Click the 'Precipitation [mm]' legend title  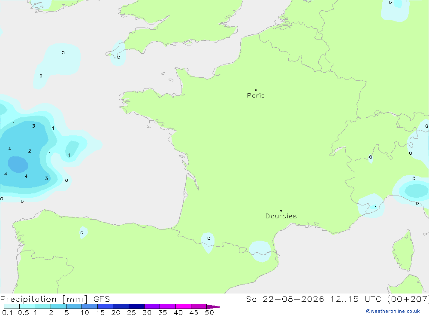44,299
